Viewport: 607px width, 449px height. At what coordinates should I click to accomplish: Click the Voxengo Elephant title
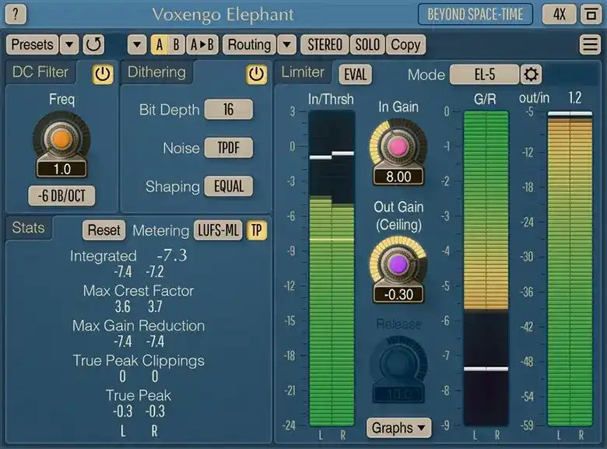[223, 15]
